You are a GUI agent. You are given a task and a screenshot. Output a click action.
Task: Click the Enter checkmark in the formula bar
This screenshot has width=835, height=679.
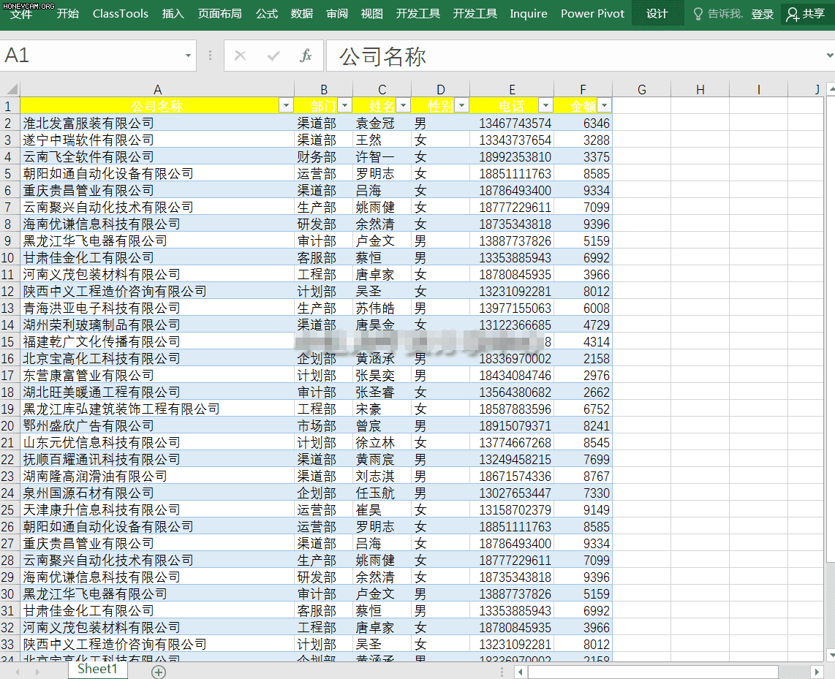[x=273, y=56]
